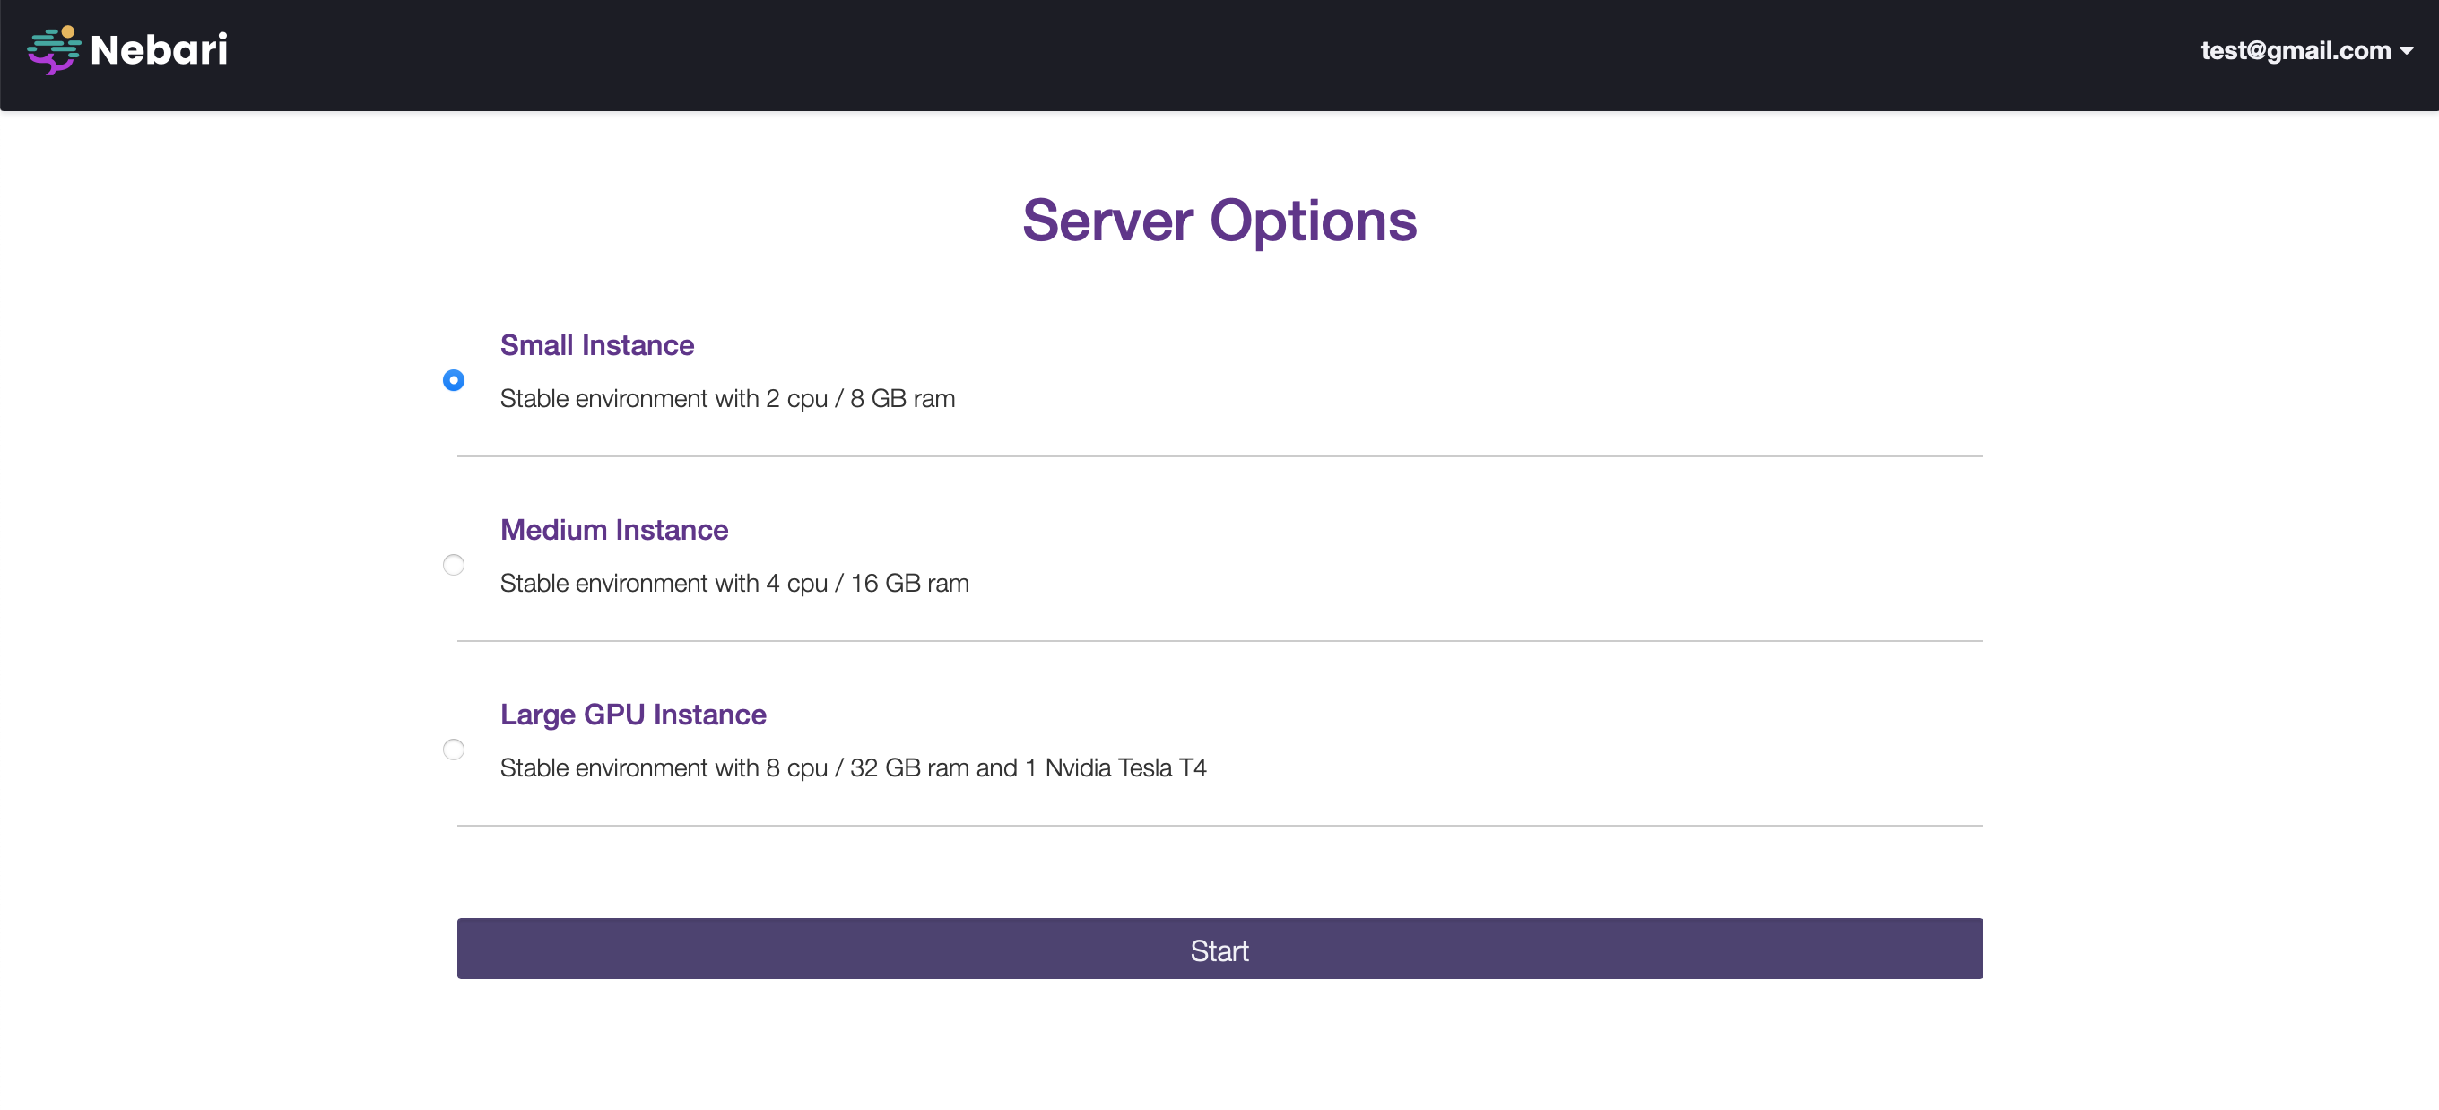
Task: Click "Stable environment with 2 cpu / 8 GB ram"
Action: [x=727, y=399]
